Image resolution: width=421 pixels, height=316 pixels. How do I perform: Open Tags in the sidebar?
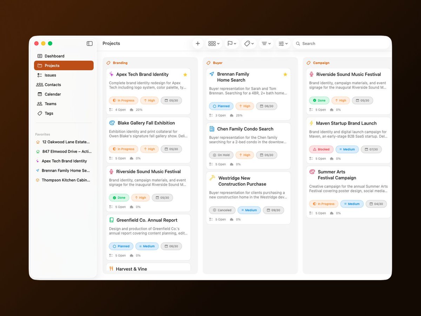[x=64, y=113]
